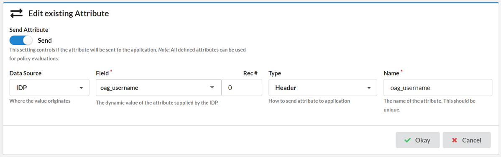The width and height of the screenshot is (501, 157).
Task: Click the 'Send' label beside the switch
Action: (45, 41)
